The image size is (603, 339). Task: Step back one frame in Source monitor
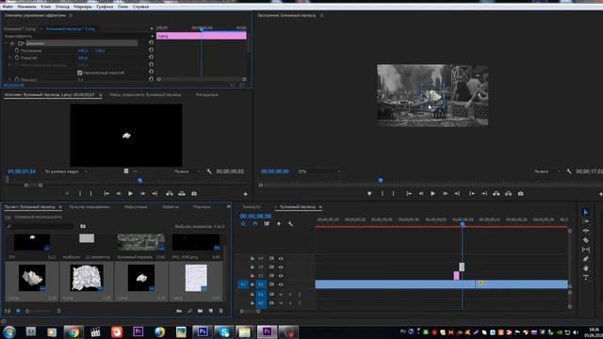119,194
